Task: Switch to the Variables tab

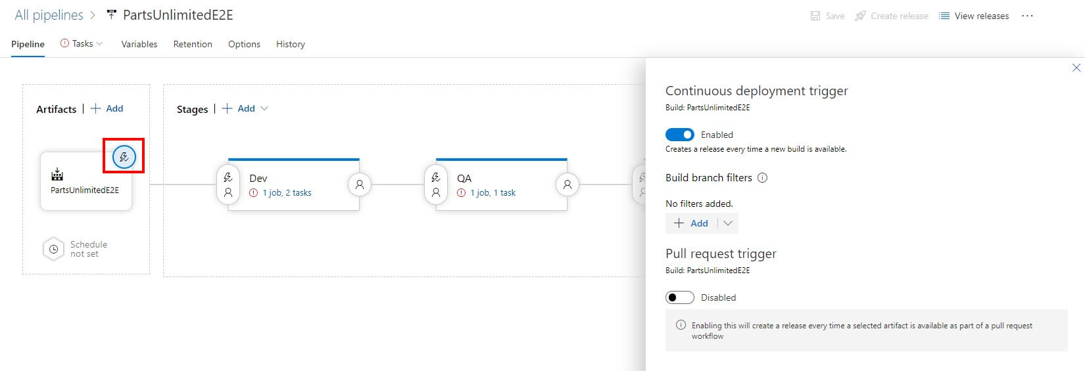Action: (x=139, y=44)
